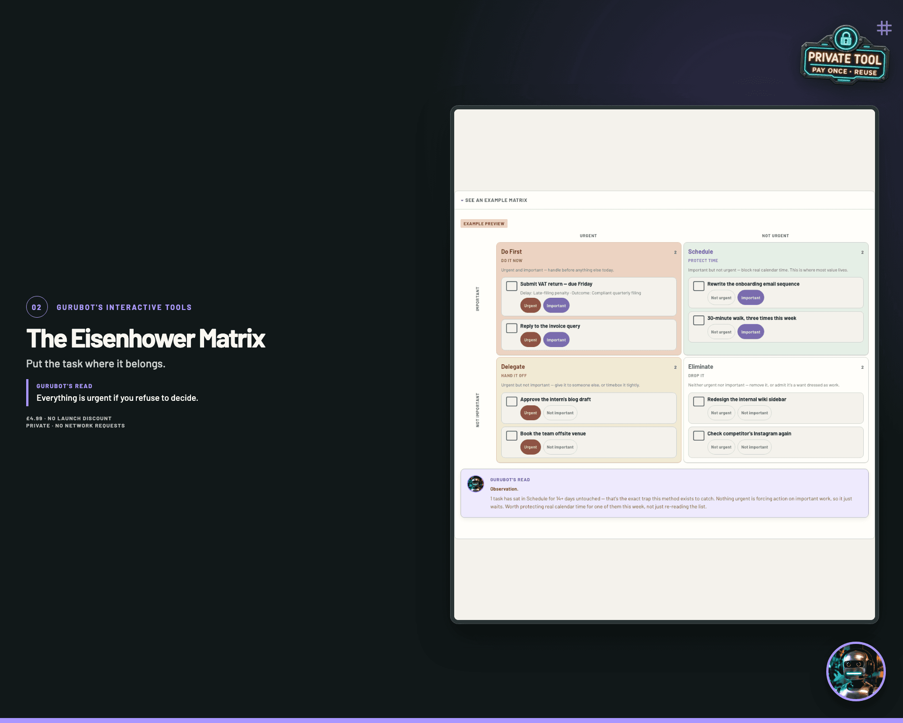The width and height of the screenshot is (903, 723).
Task: Click the hash grid icon top right
Action: (884, 28)
